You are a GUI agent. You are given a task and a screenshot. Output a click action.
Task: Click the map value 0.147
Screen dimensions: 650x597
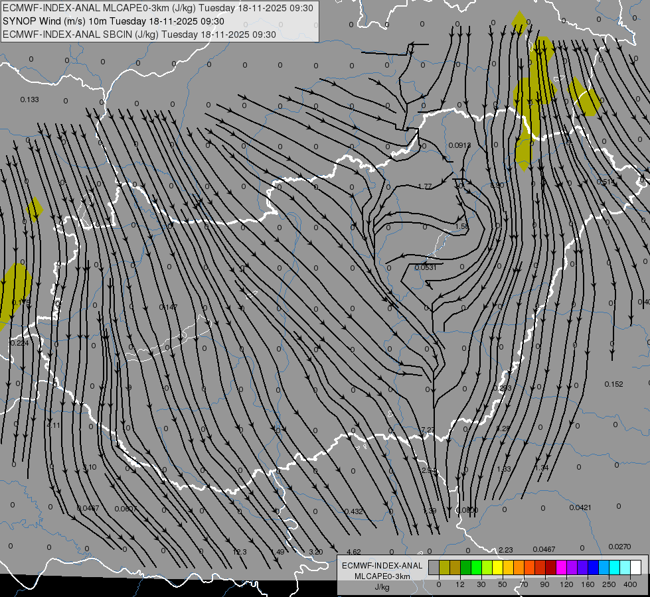(x=168, y=307)
